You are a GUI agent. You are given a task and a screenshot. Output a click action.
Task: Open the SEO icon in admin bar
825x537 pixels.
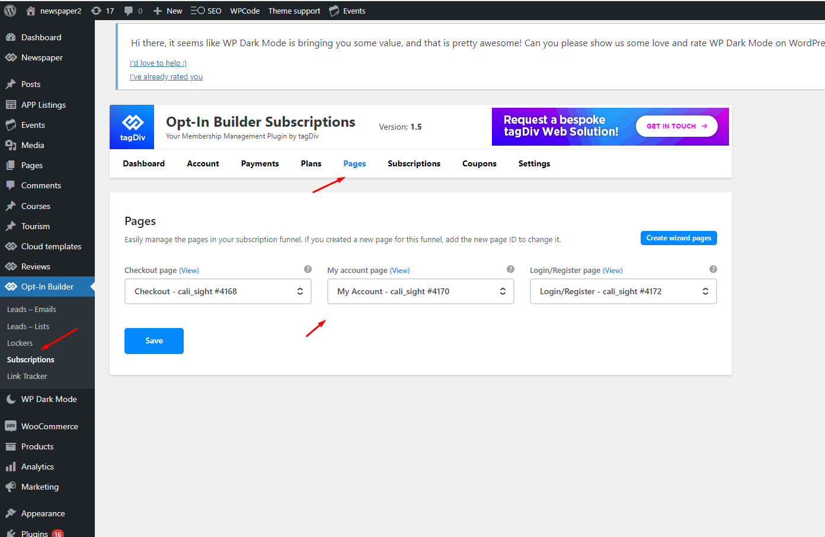pyautogui.click(x=198, y=11)
